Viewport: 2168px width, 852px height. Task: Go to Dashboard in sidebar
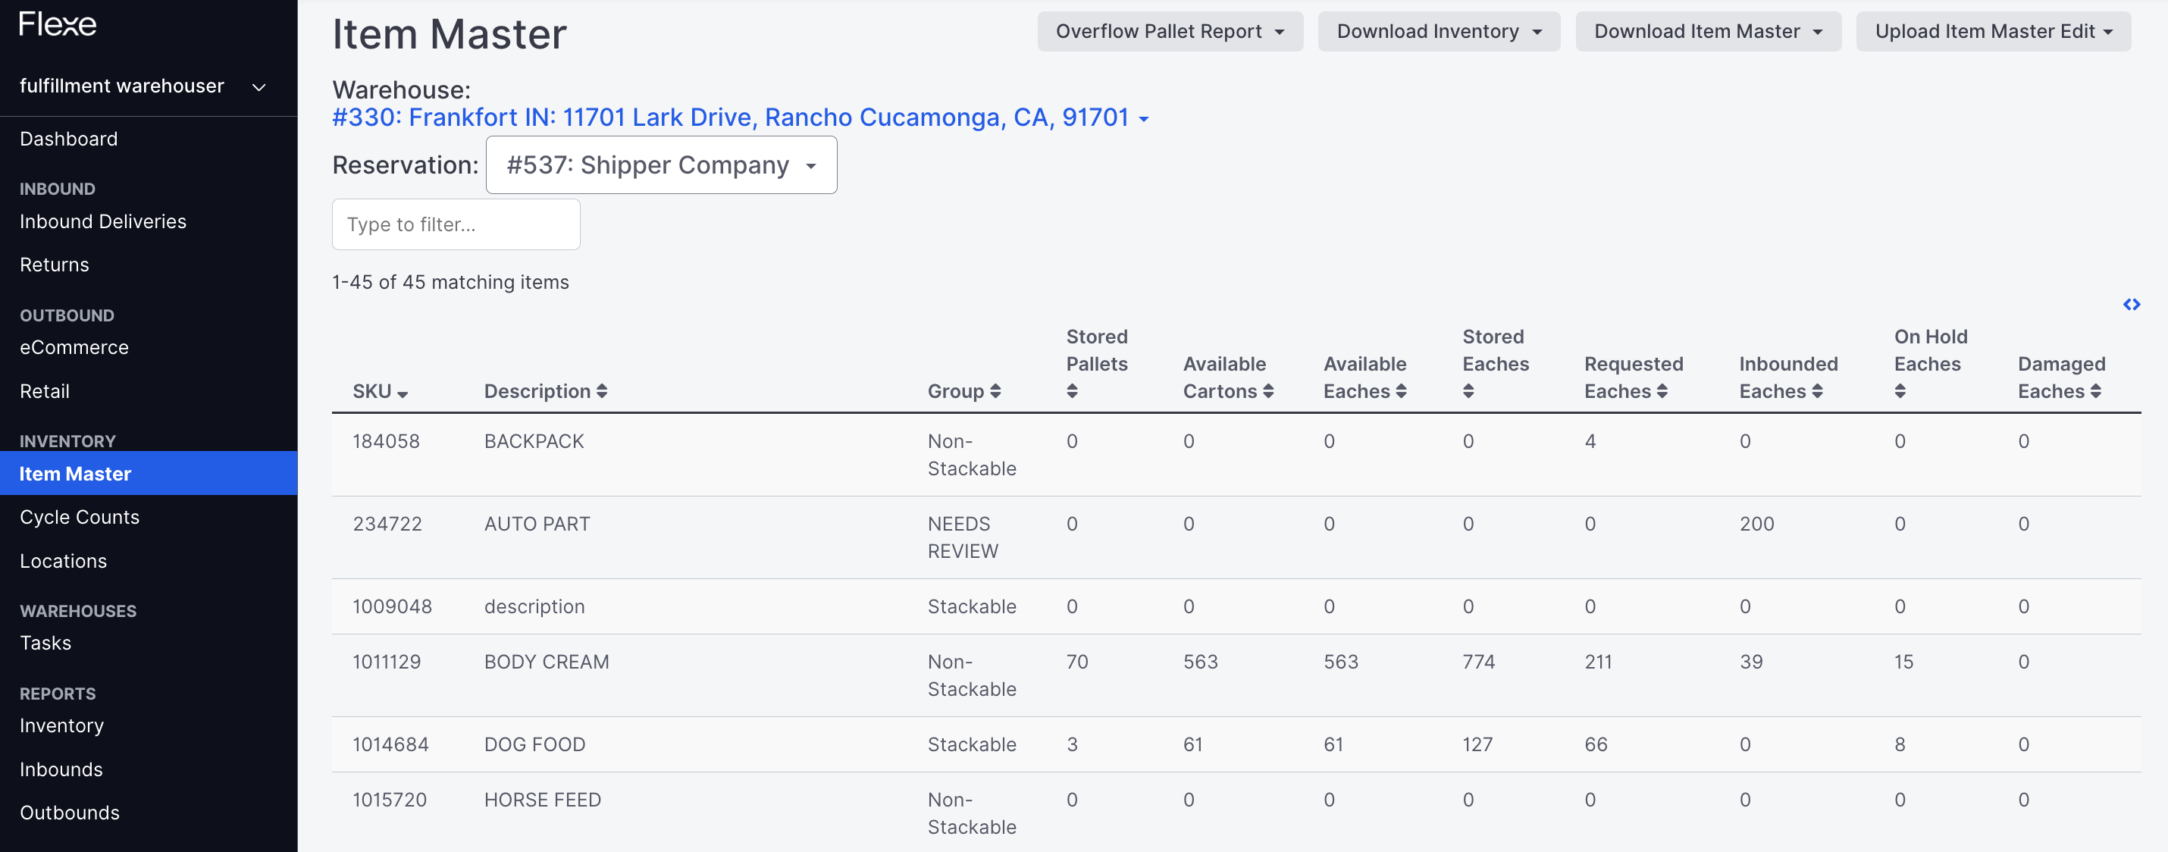[69, 139]
